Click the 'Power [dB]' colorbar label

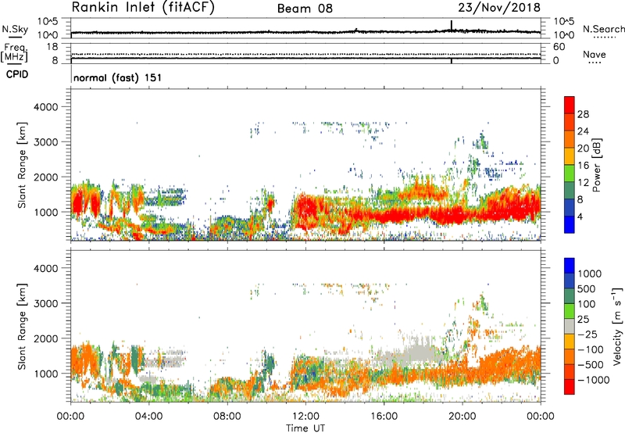point(597,165)
